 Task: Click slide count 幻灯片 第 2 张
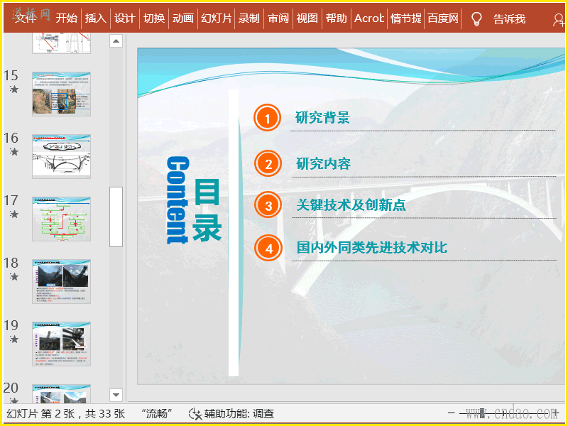(x=65, y=413)
